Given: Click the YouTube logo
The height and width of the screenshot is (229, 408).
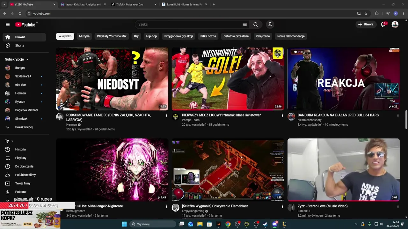Looking at the screenshot, I should pyautogui.click(x=25, y=24).
